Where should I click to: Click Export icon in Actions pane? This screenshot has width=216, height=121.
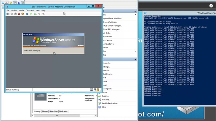tap(100, 96)
